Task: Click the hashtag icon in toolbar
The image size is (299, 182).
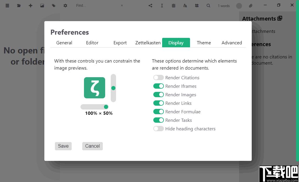Action: pyautogui.click(x=196, y=6)
